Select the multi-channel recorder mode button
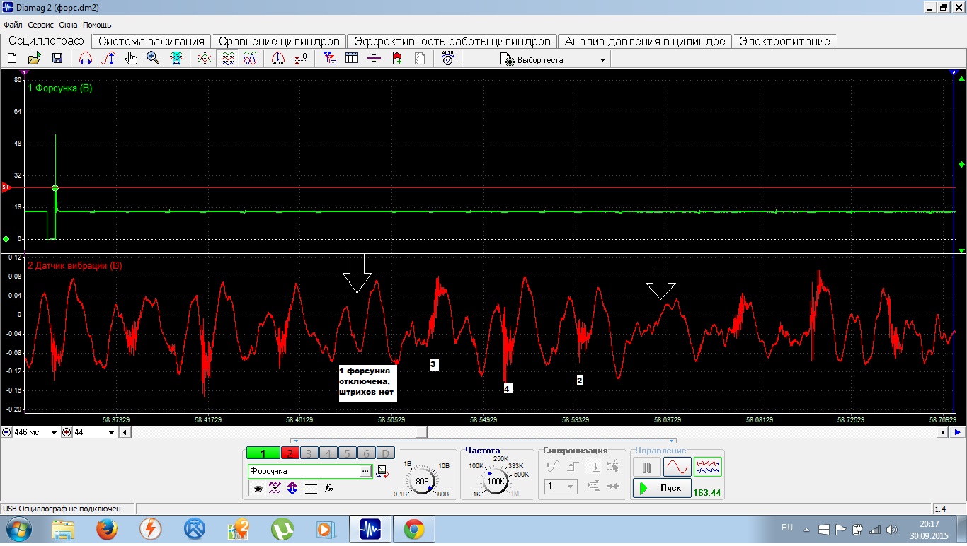The image size is (967, 546). point(708,467)
